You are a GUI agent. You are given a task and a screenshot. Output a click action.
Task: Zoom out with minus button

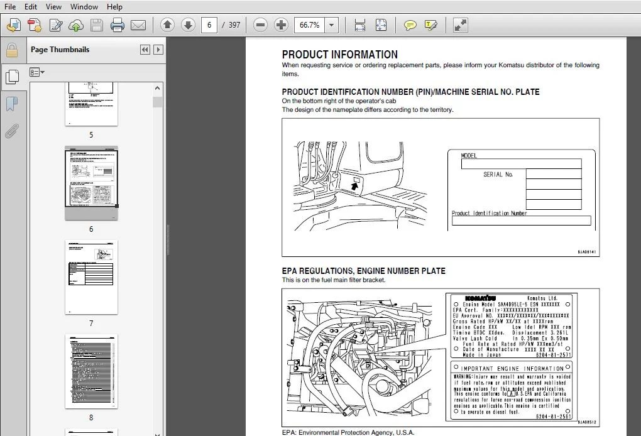260,25
